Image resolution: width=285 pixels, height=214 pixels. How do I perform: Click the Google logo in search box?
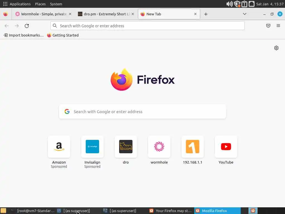coord(67,111)
